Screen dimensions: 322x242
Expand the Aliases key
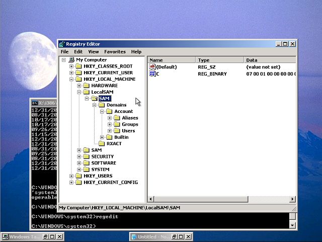click(x=110, y=118)
